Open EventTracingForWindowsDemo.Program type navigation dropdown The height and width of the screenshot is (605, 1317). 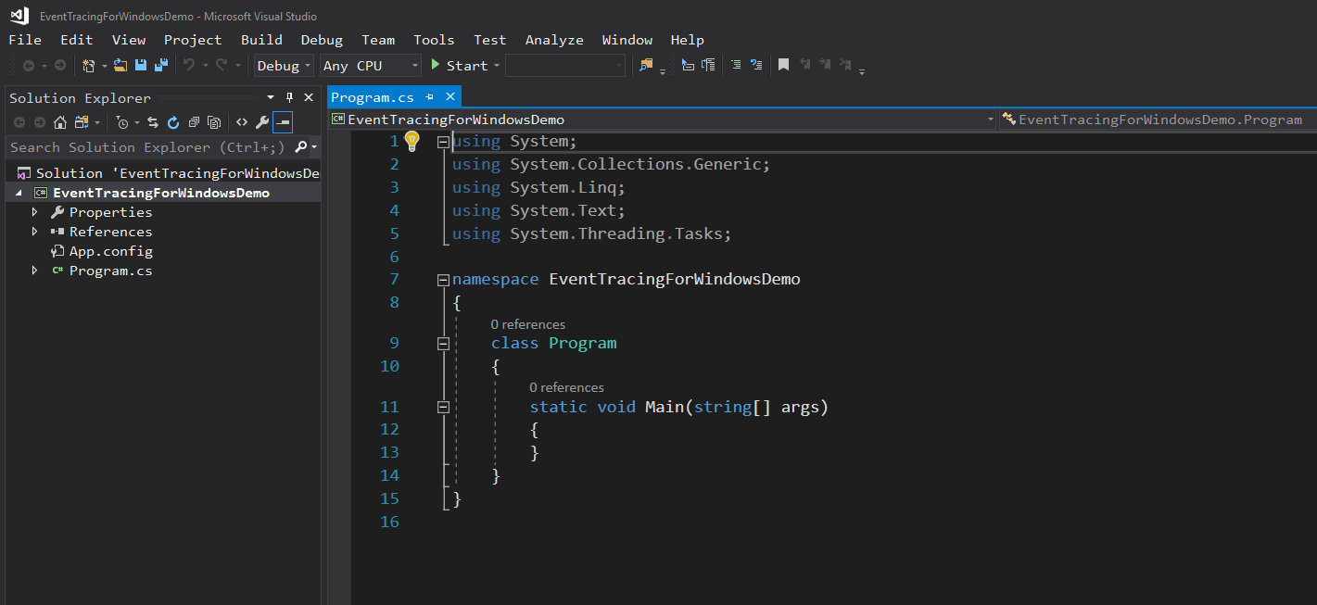coord(1157,120)
